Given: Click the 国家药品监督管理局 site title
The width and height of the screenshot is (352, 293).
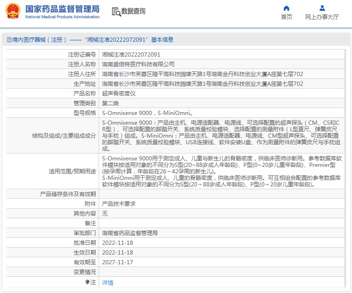Looking at the screenshot, I should click(62, 9).
